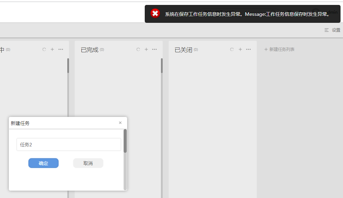The height and width of the screenshot is (198, 343).
Task: Click the 已关闭 column title
Action: 183,50
